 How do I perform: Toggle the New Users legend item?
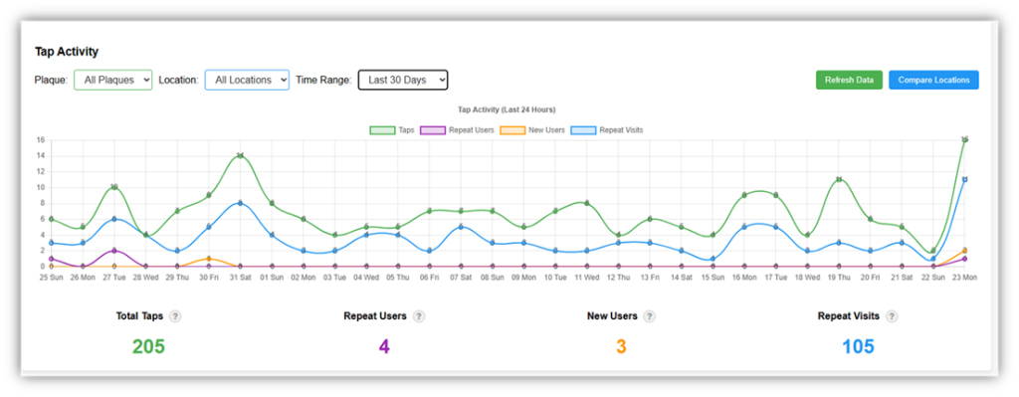click(532, 130)
